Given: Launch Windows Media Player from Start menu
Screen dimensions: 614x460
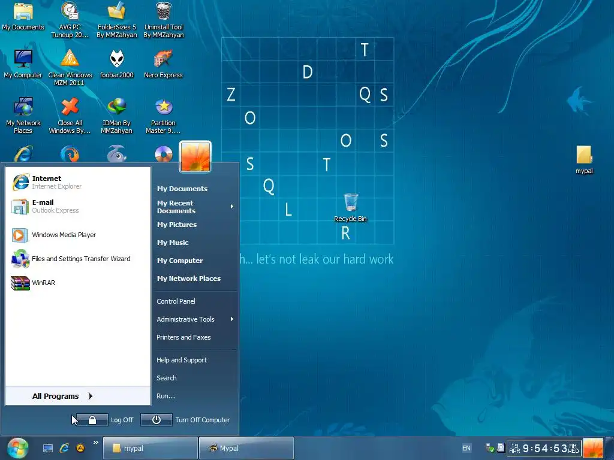Looking at the screenshot, I should coord(78,235).
